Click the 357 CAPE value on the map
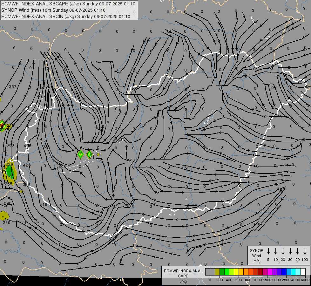This screenshot has height=286, width=311. click(x=12, y=86)
